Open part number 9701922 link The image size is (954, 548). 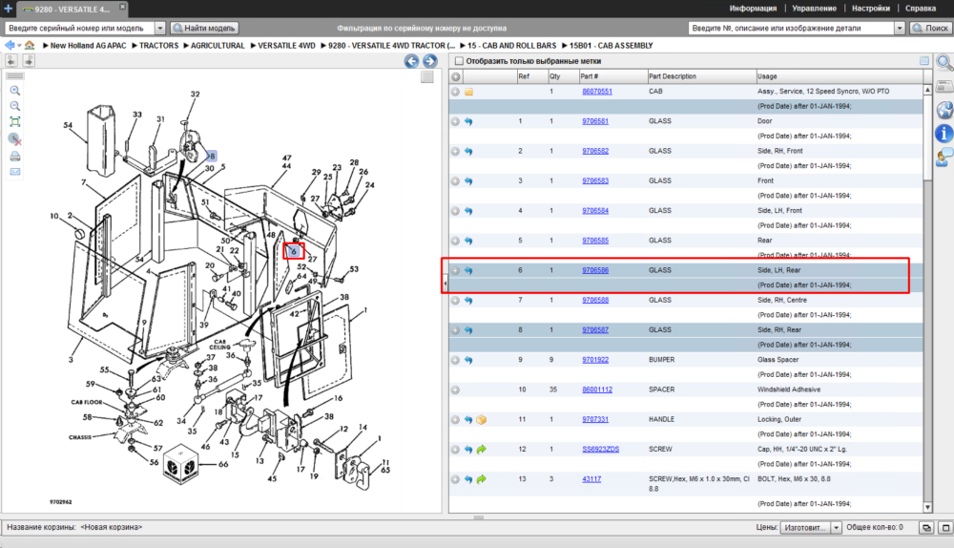click(595, 360)
